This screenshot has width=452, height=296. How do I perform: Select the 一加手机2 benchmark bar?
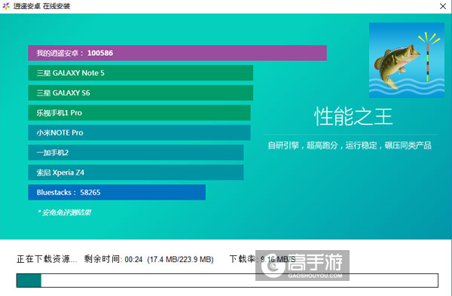pyautogui.click(x=136, y=152)
